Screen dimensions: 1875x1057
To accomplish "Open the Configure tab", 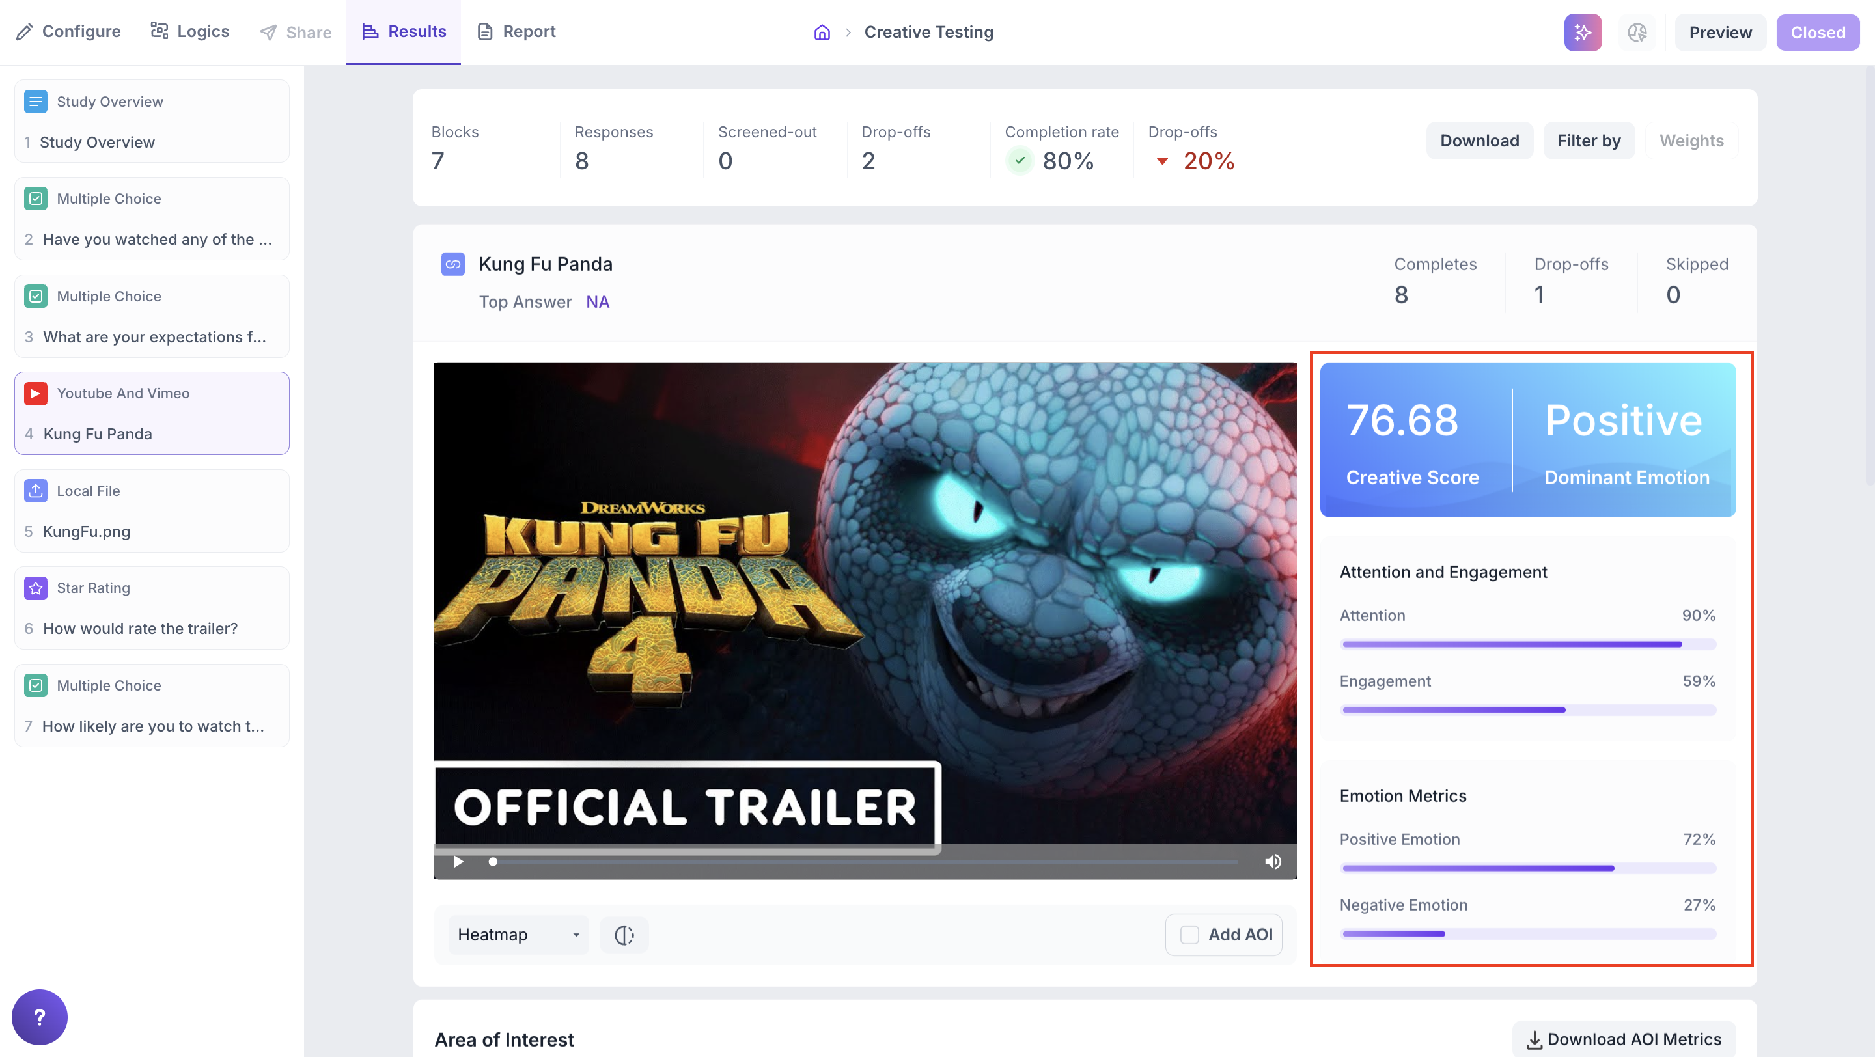I will click(68, 31).
